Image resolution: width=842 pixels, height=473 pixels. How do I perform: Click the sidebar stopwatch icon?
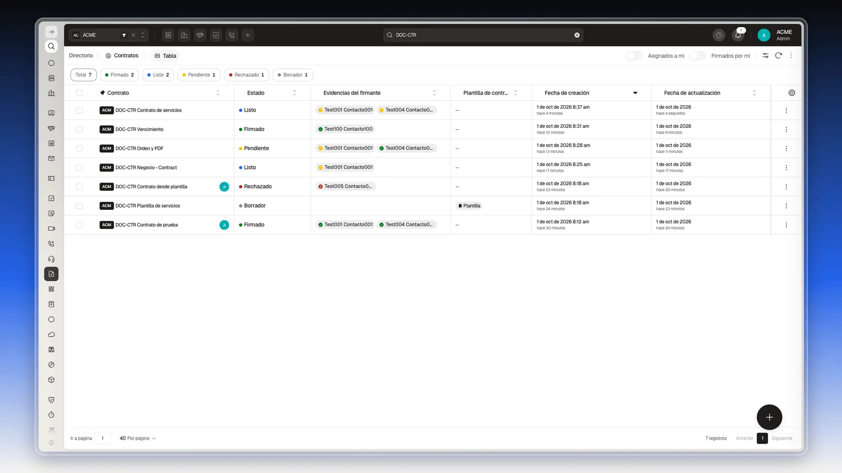pyautogui.click(x=51, y=415)
